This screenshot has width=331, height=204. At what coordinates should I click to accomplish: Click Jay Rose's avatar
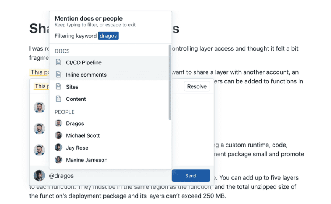58,148
